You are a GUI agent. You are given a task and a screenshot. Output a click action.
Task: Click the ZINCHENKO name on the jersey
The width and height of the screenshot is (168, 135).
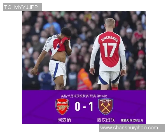(x=109, y=39)
